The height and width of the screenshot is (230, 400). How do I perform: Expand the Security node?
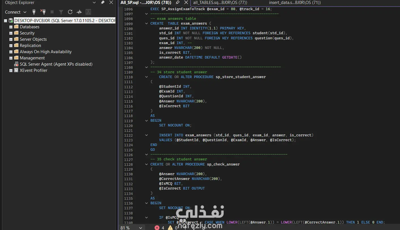tap(11, 33)
